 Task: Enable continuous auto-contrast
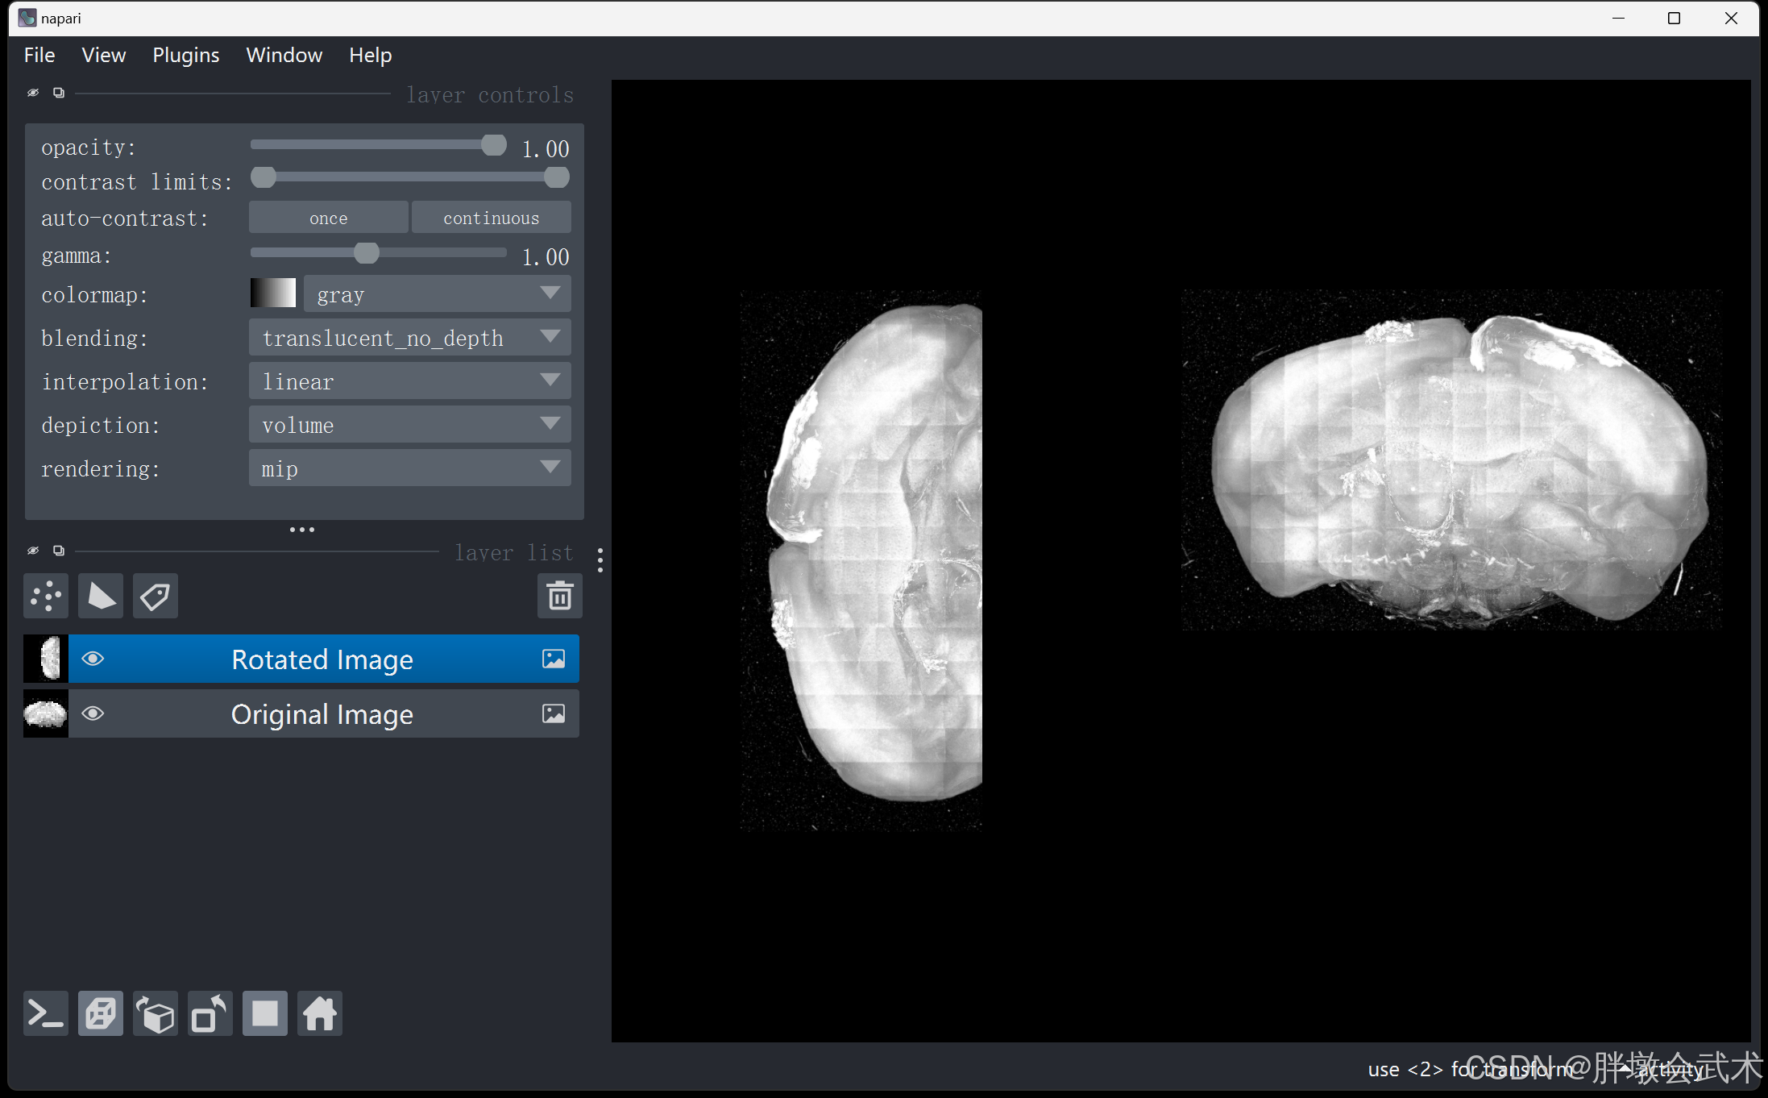(491, 218)
